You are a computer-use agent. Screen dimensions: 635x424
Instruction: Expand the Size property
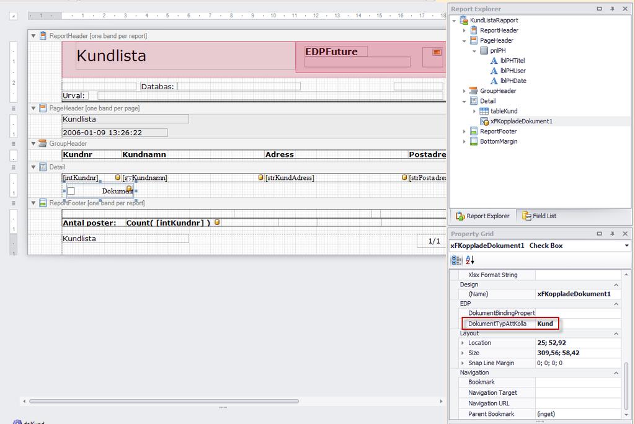463,353
